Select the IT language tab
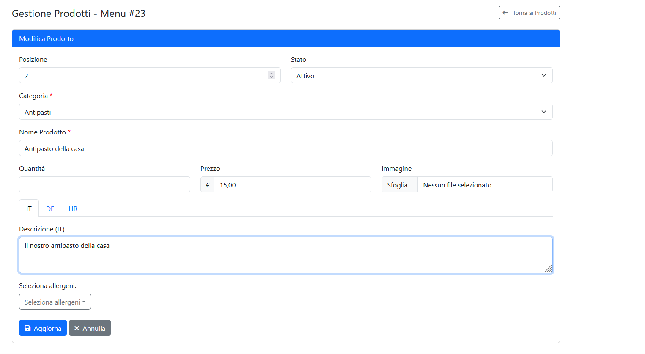This screenshot has width=645, height=354. [29, 209]
